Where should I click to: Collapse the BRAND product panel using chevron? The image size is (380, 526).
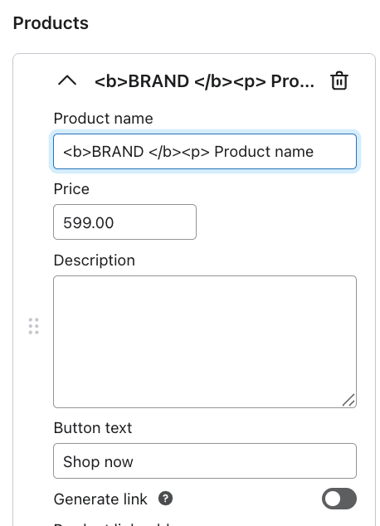tap(67, 80)
